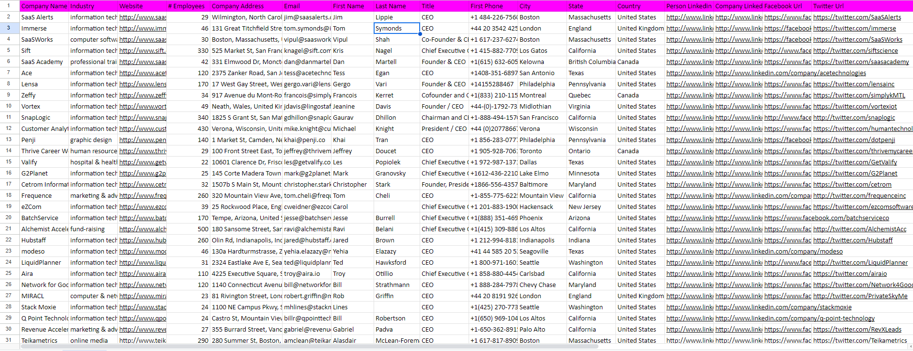The width and height of the screenshot is (913, 351).
Task: Select the Company Name header cell
Action: [44, 6]
